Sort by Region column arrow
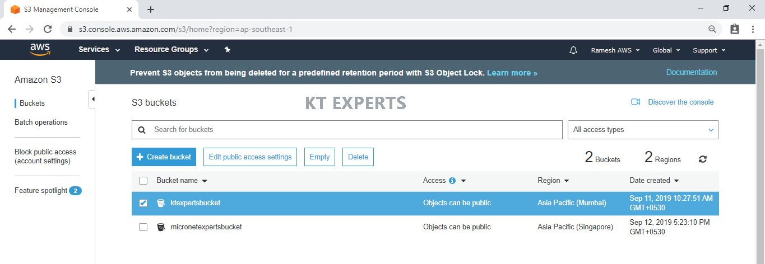This screenshot has width=765, height=264. [x=567, y=181]
